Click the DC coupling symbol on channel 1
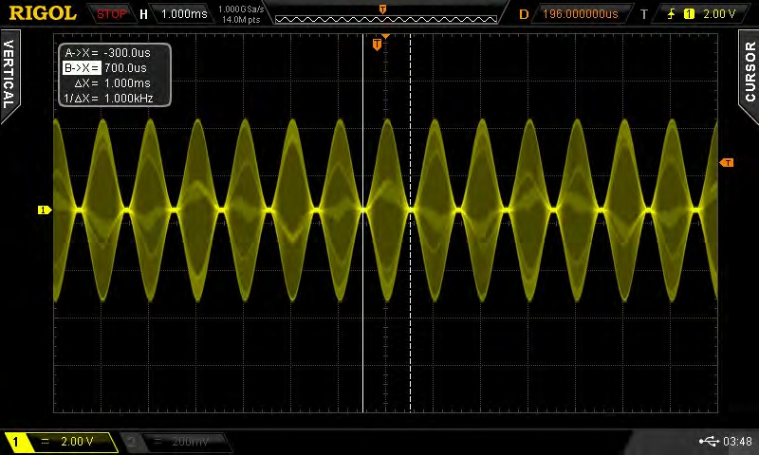 click(x=45, y=442)
